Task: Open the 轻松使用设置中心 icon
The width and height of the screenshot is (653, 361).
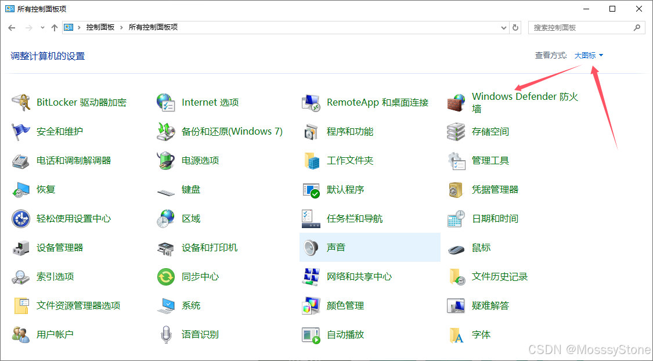Action: [21, 219]
